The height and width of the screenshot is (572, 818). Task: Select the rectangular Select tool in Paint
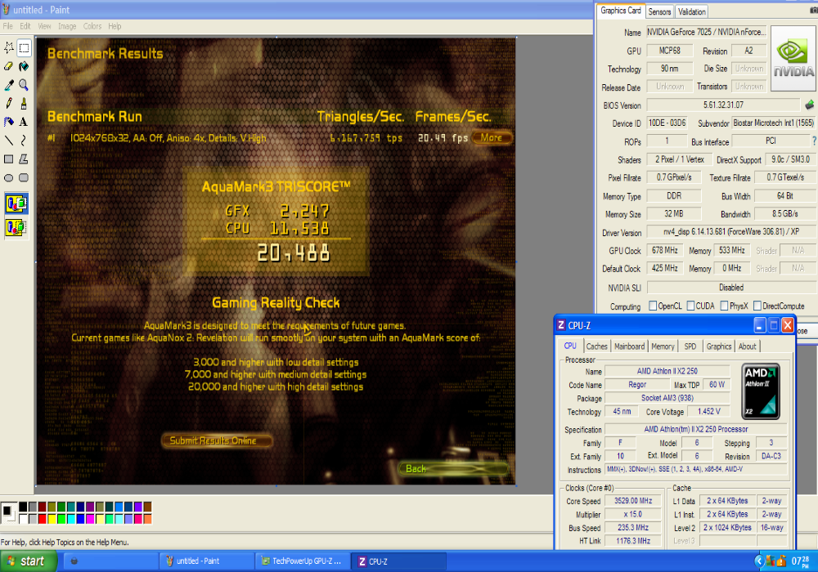pyautogui.click(x=24, y=48)
